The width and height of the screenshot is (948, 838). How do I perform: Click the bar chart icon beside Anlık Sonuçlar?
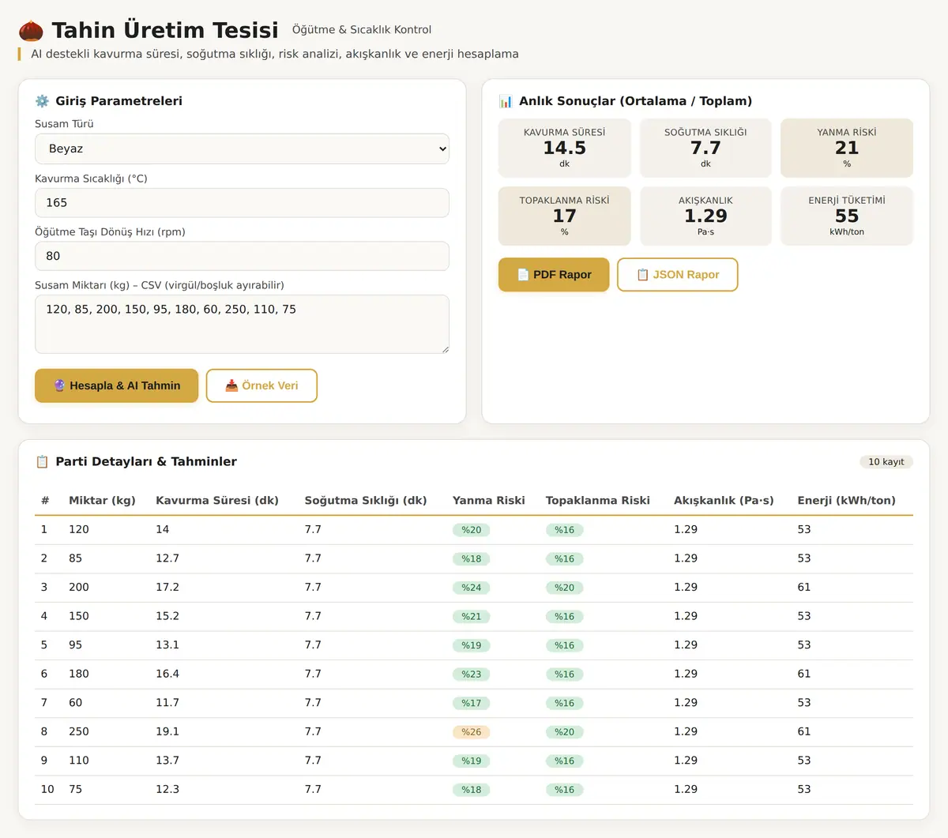[x=506, y=101]
